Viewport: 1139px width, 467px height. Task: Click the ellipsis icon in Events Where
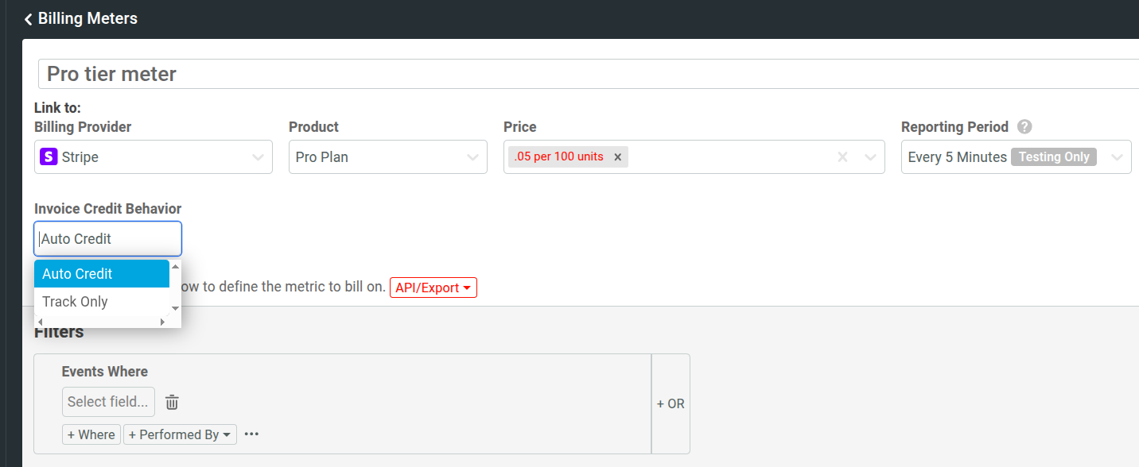click(x=252, y=434)
